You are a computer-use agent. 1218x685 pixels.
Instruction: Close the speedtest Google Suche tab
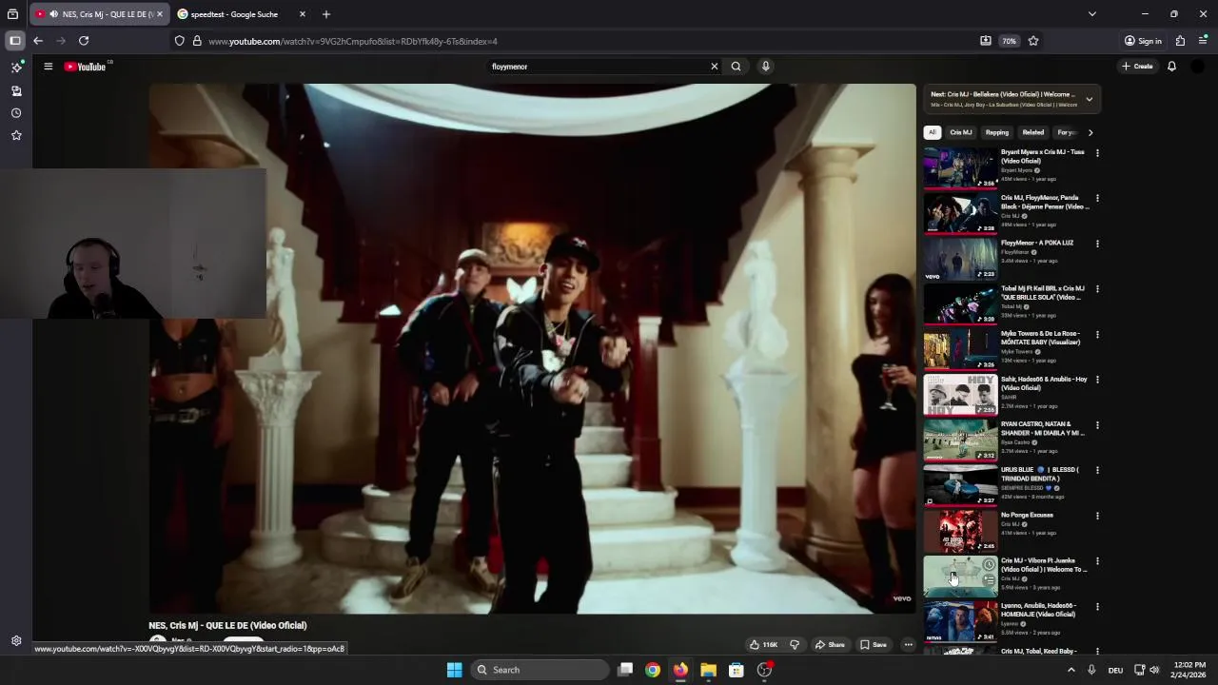pos(303,14)
